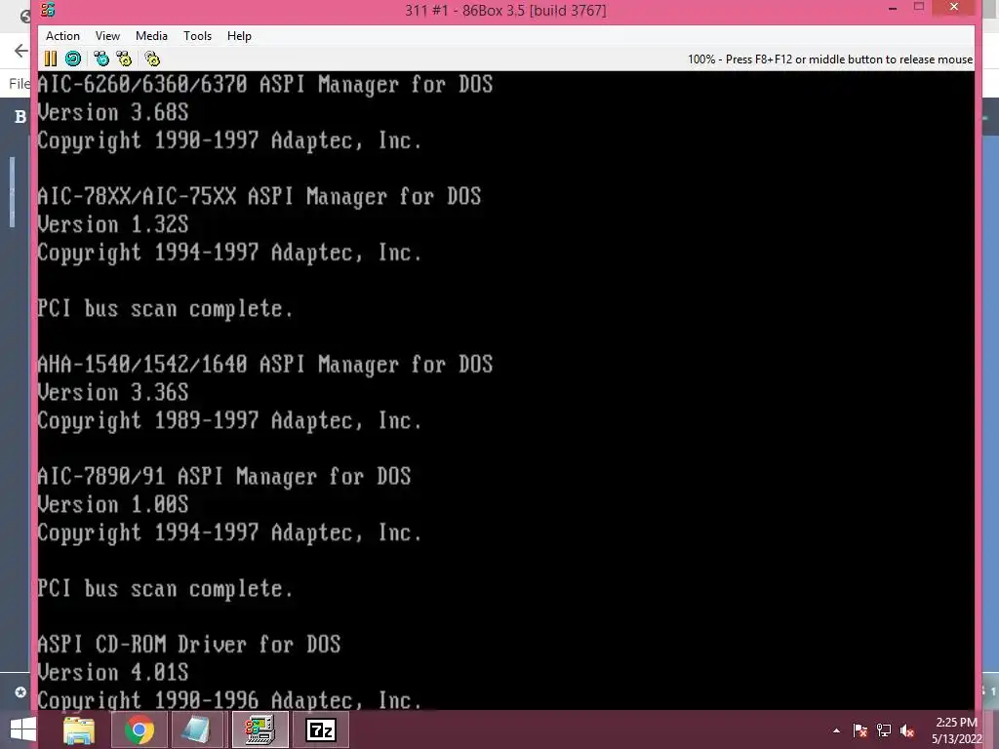Click the network tray icon
The height and width of the screenshot is (749, 999).
884,730
